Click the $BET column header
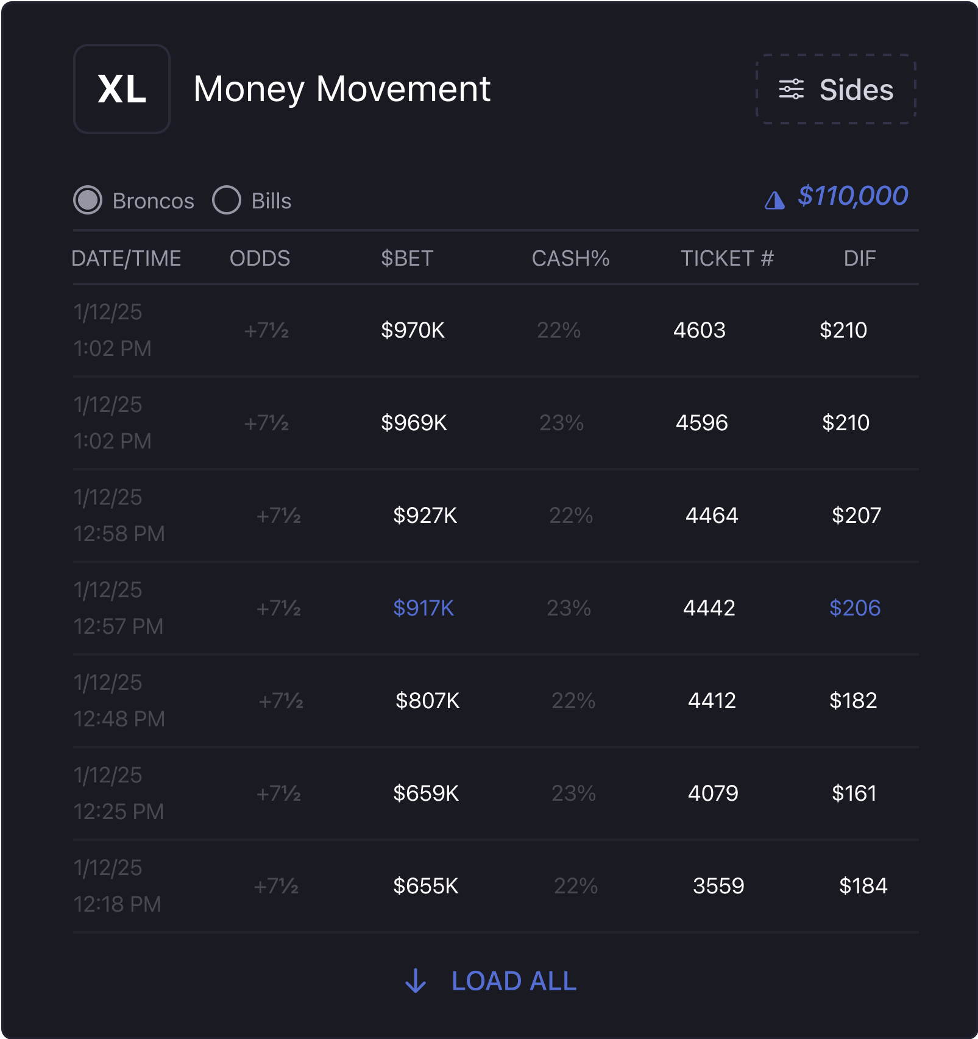This screenshot has height=1039, width=978. coord(407,258)
